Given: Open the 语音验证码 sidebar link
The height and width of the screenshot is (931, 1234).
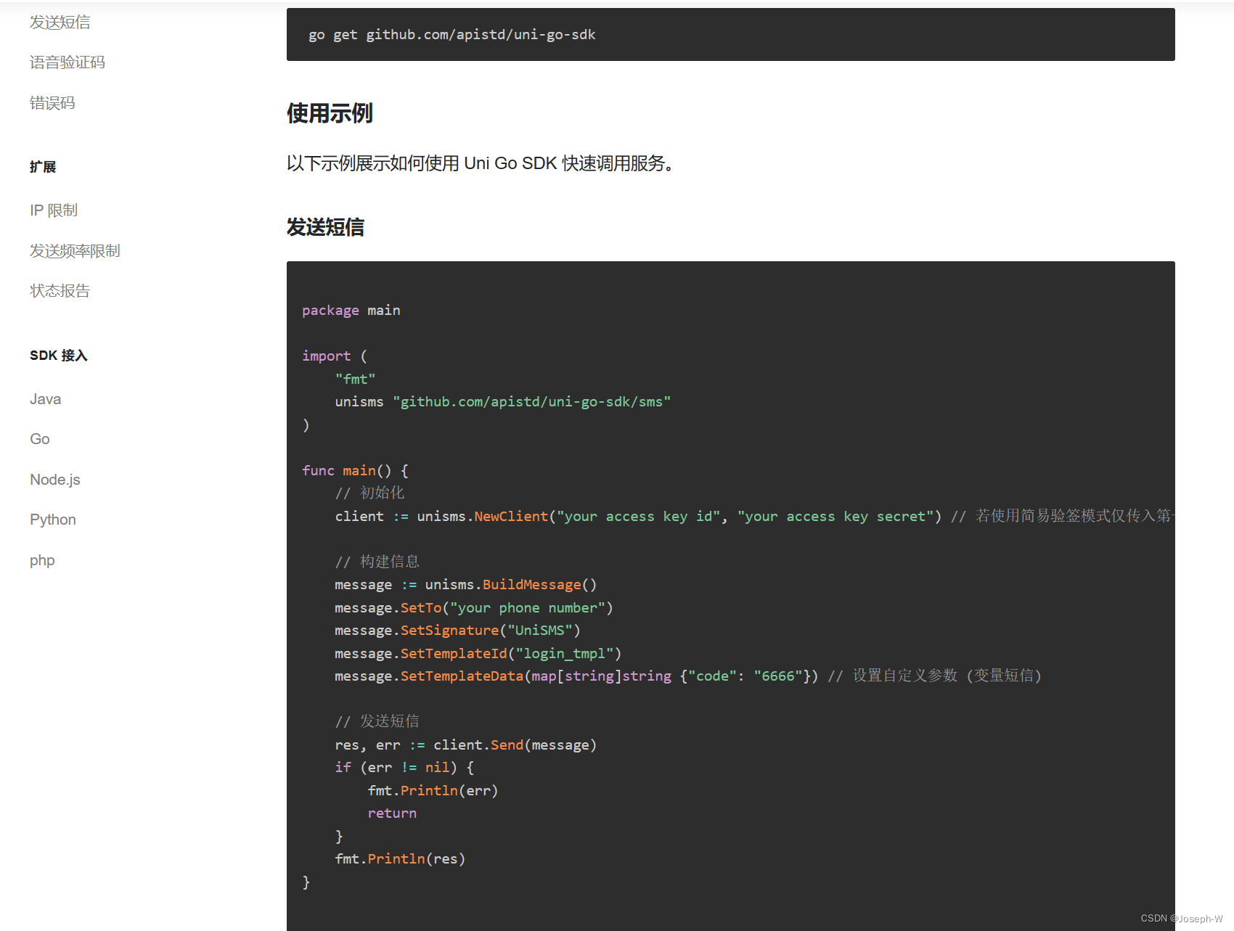Looking at the screenshot, I should (68, 62).
